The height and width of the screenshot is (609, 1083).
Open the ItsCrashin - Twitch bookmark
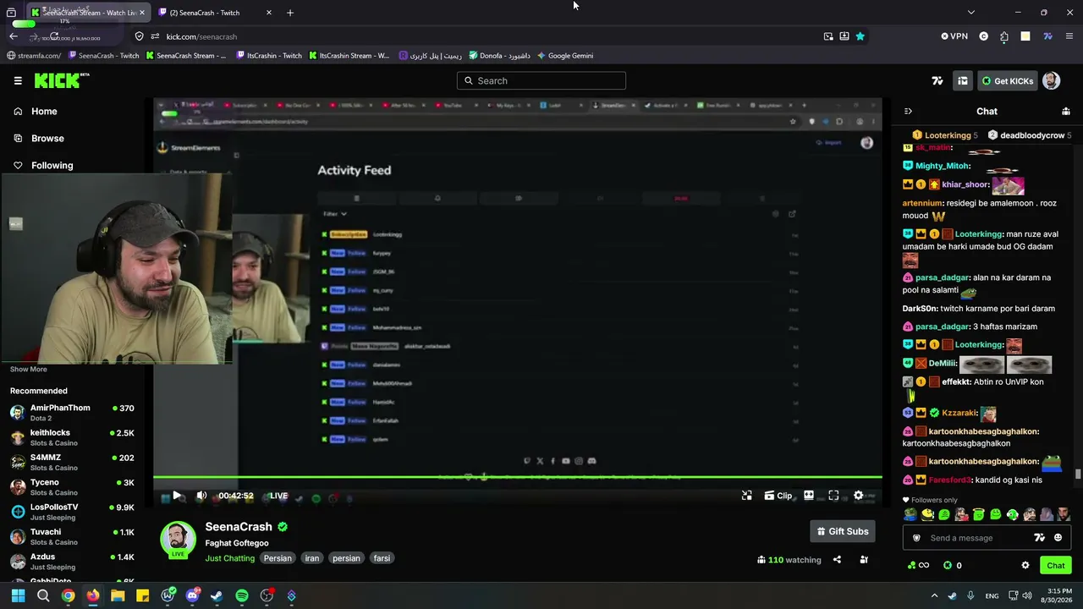click(x=269, y=56)
